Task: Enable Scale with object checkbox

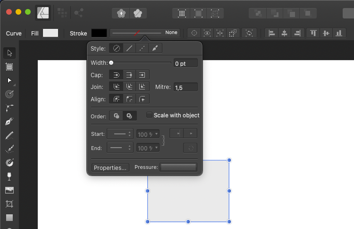Action: point(149,115)
